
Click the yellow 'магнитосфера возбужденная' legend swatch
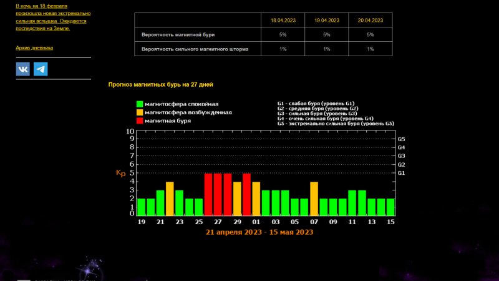pos(140,112)
